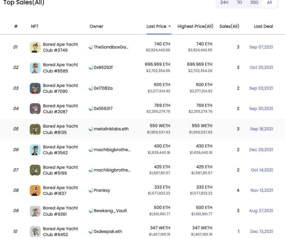
Task: Open the Sep 18,2021 last deal link
Action: tap(262, 129)
